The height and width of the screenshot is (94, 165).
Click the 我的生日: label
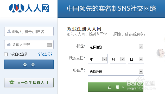pos(77,58)
